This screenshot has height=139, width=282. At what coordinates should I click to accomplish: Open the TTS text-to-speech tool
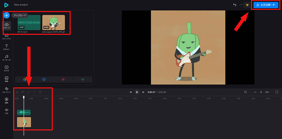coord(7,111)
